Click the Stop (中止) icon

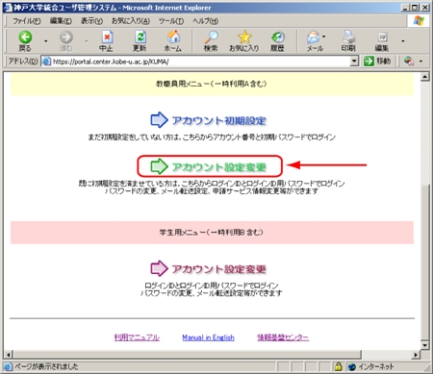pos(107,37)
